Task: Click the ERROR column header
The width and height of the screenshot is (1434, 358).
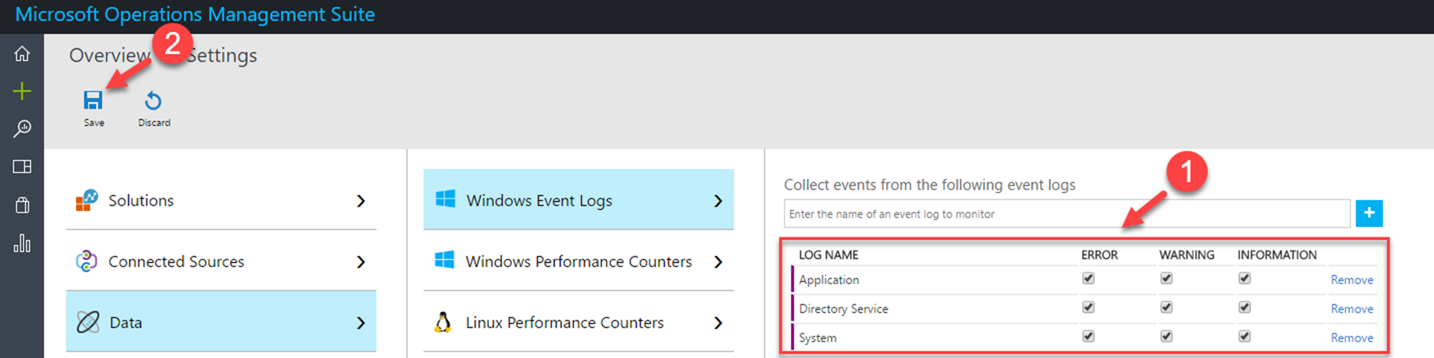Action: tap(1099, 255)
